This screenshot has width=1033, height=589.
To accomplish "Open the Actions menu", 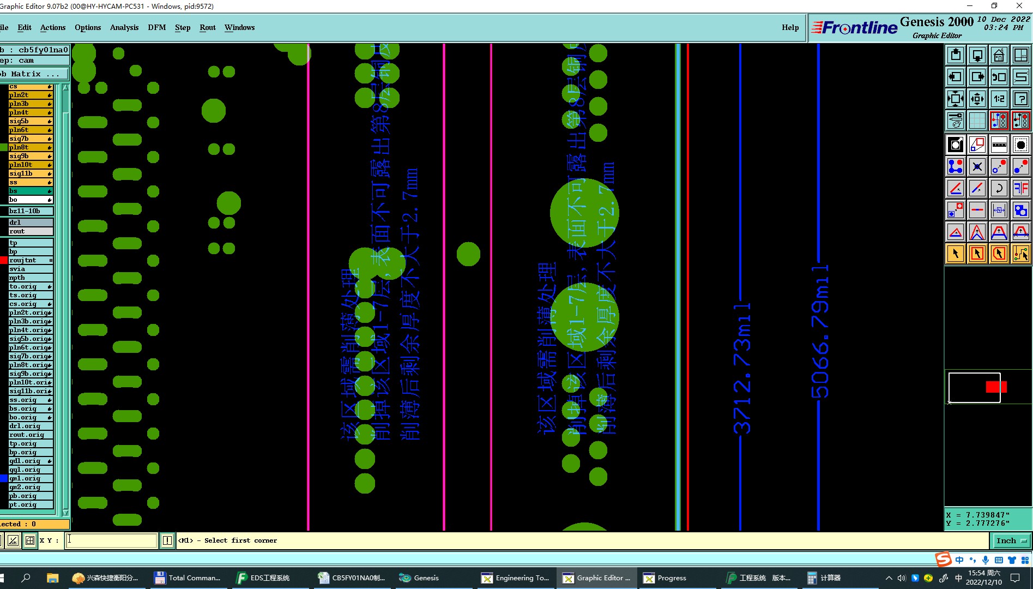I will 53,27.
